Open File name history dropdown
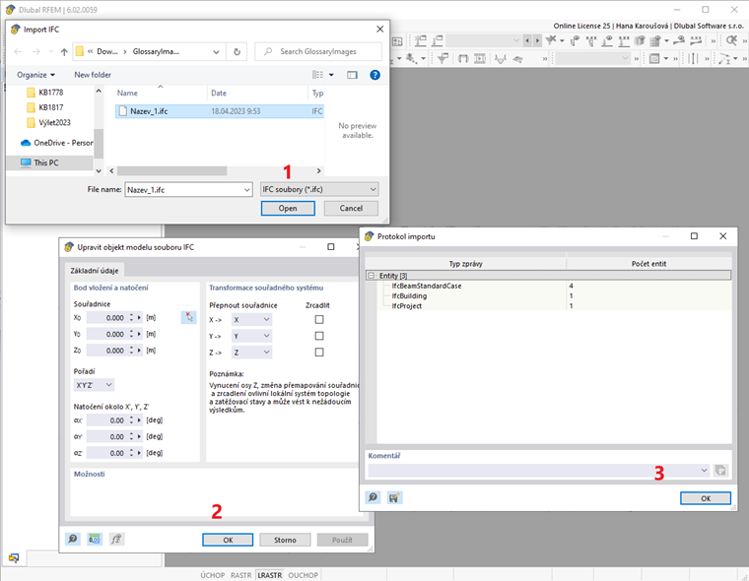Screen dimensions: 749x581 pos(246,190)
